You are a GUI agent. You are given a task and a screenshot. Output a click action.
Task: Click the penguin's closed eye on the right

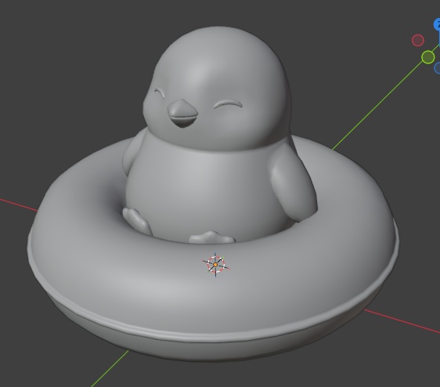tap(228, 104)
